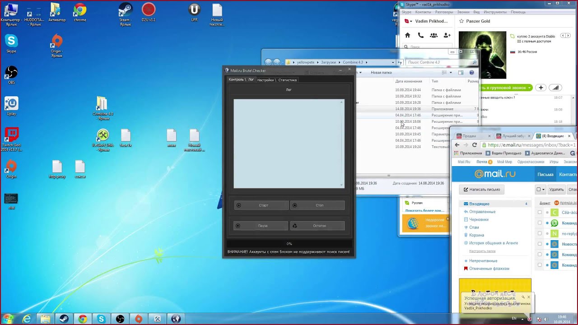Select the Twitch God desktop icon

(11, 139)
